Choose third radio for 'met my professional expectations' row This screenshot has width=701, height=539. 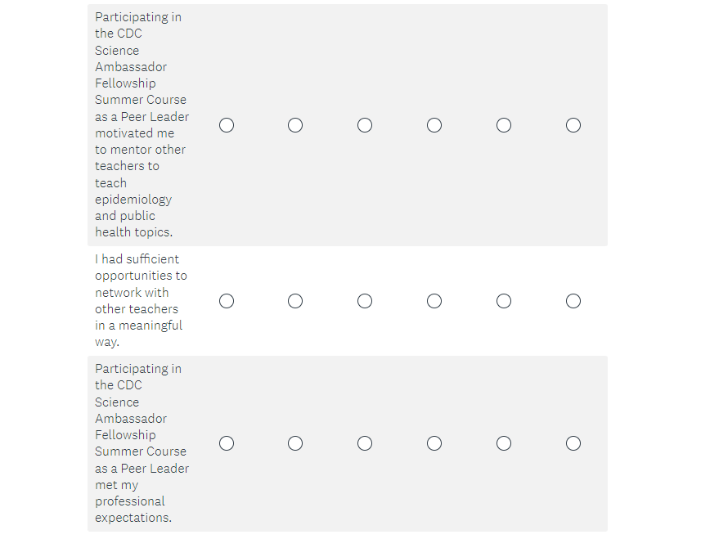click(x=365, y=443)
